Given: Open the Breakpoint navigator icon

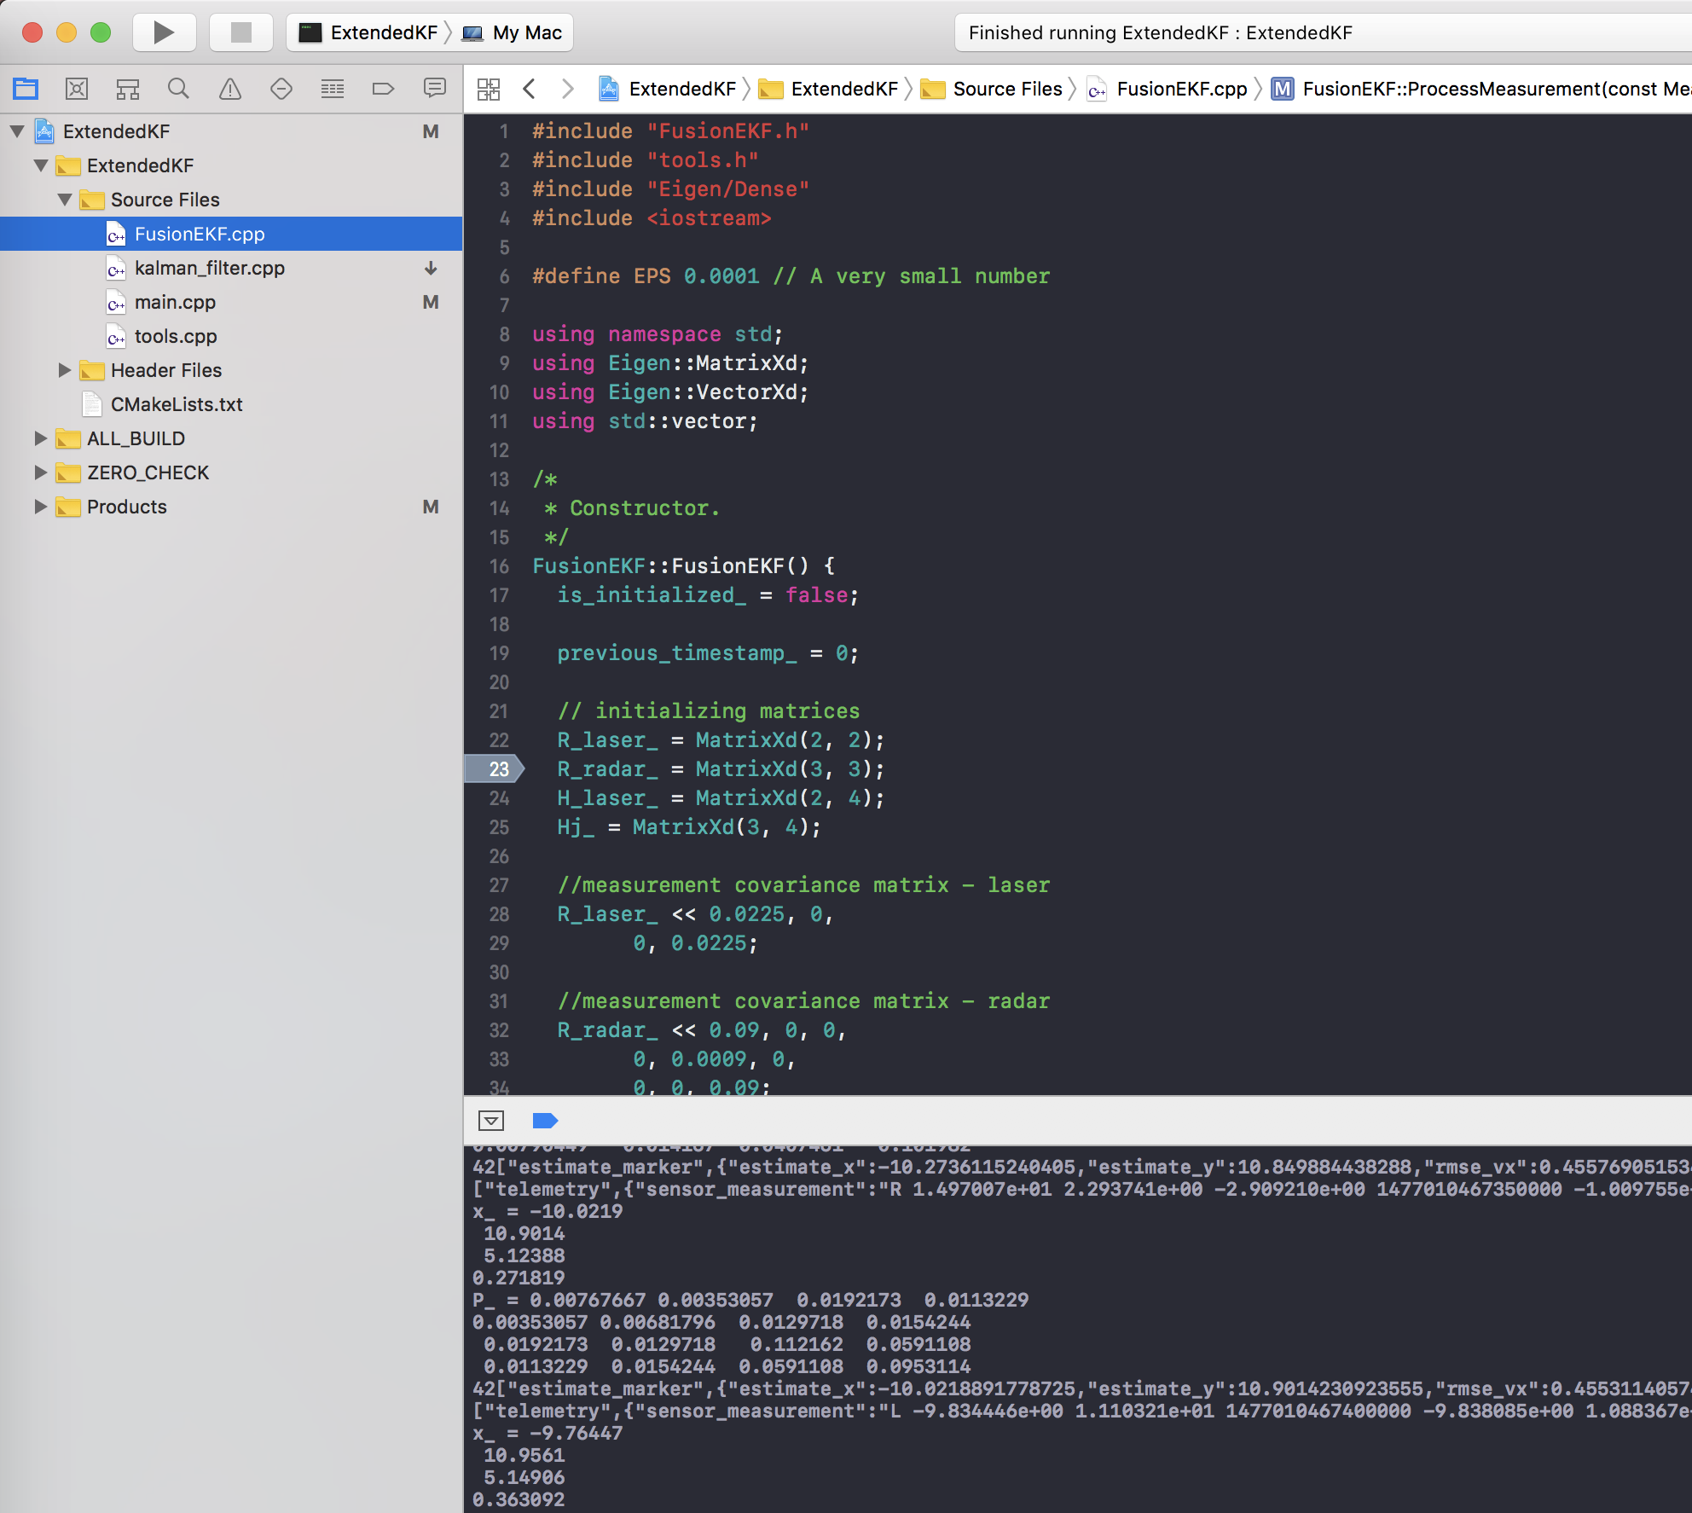Looking at the screenshot, I should click(x=384, y=89).
